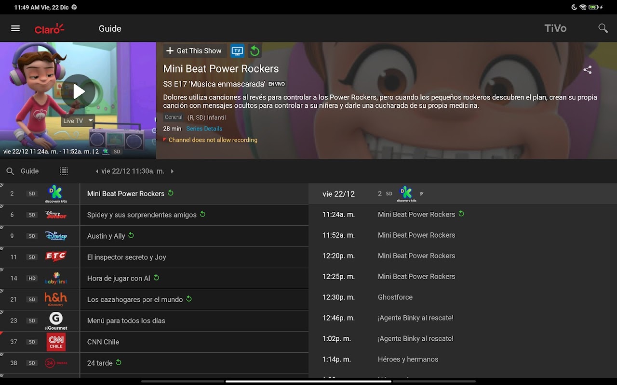This screenshot has height=385, width=617.
Task: Click restart icon beside Spidey y sus sorprendentes amigos
Action: coord(202,214)
